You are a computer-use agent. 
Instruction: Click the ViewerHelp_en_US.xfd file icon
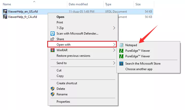click(5, 12)
